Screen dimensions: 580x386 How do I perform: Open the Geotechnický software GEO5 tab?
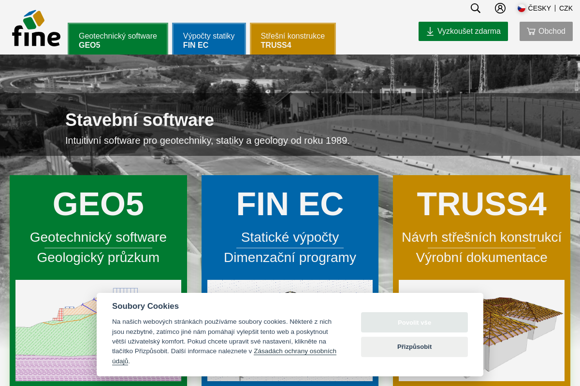coord(118,39)
